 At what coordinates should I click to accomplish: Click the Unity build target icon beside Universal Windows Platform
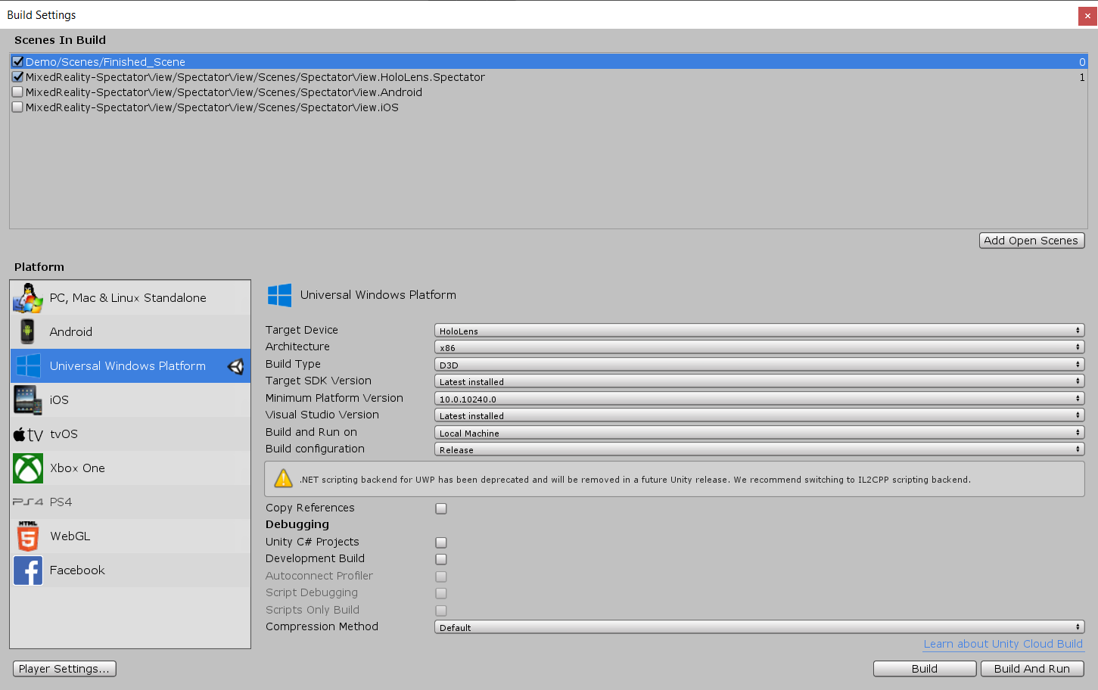(x=235, y=365)
